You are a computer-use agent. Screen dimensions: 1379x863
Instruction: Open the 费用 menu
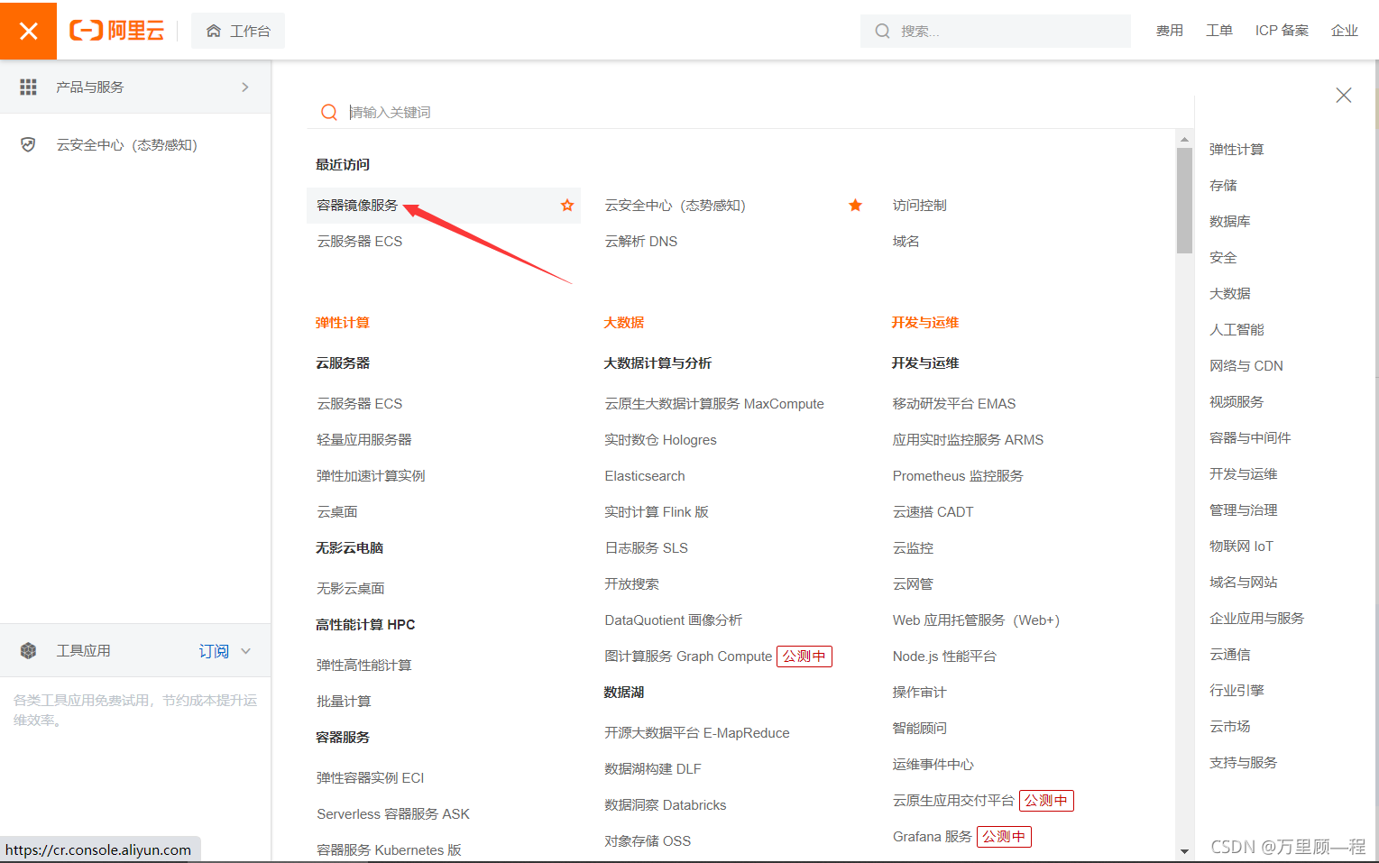[x=1170, y=31]
